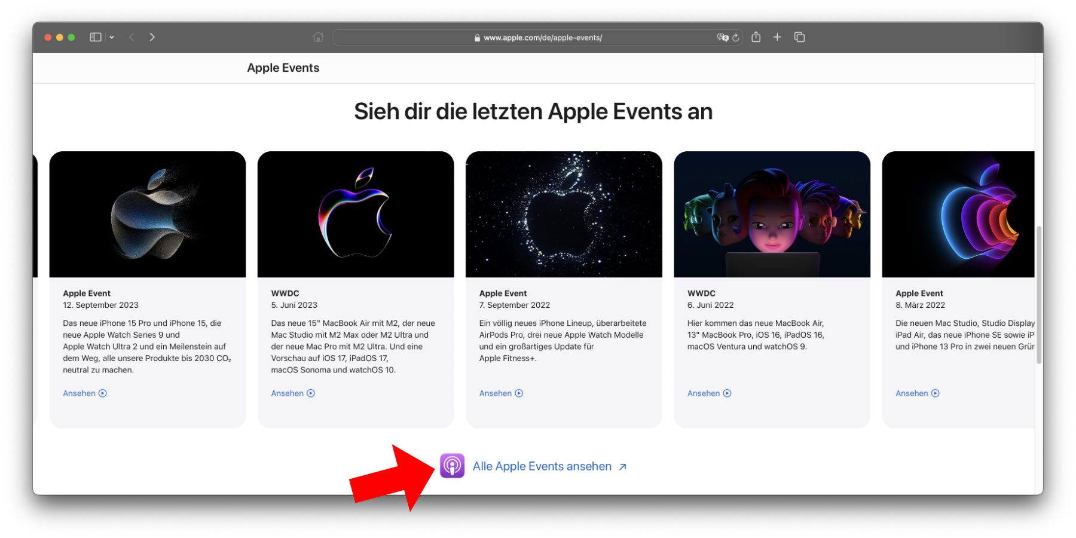Image resolution: width=1076 pixels, height=538 pixels.
Task: Go forward with the forward arrow
Action: coord(152,37)
